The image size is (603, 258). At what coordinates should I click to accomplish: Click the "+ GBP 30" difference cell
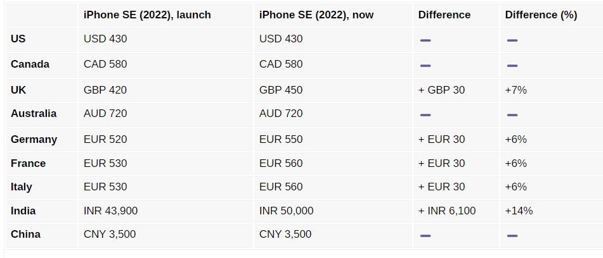coord(441,90)
